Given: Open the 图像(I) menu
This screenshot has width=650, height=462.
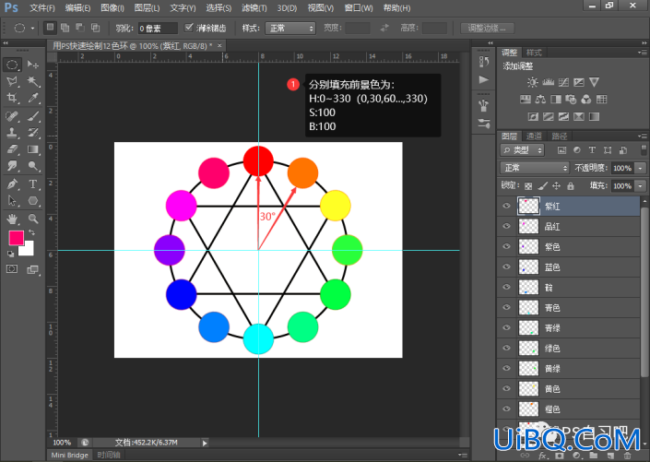Looking at the screenshot, I should coord(112,8).
